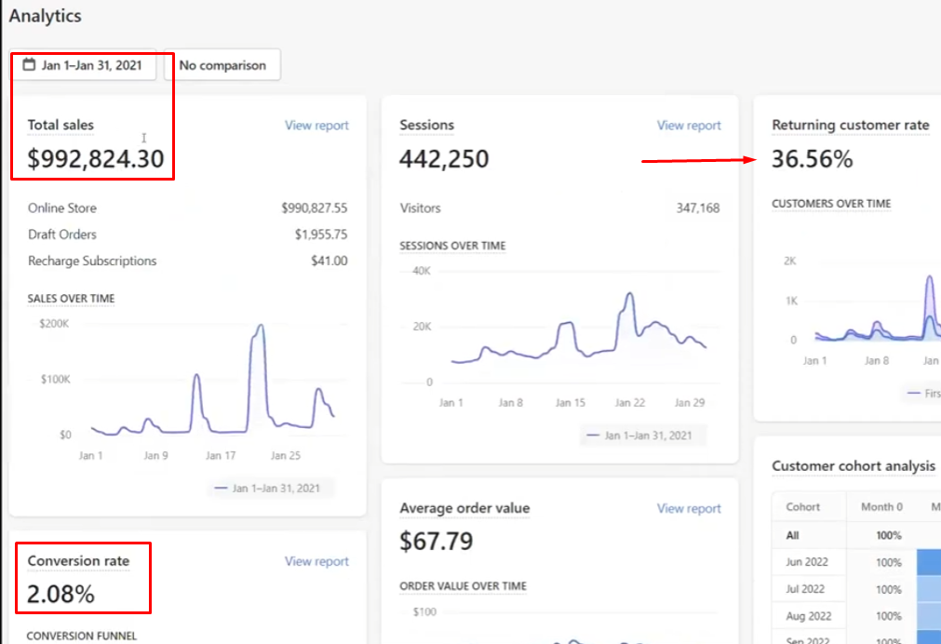The height and width of the screenshot is (644, 941).
Task: Open View report for Conversion rate
Action: [316, 561]
